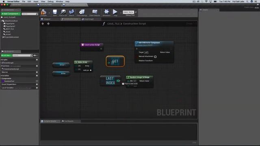The width and height of the screenshot is (260, 146).
Task: Open the Debug menu
Action: [50, 2]
